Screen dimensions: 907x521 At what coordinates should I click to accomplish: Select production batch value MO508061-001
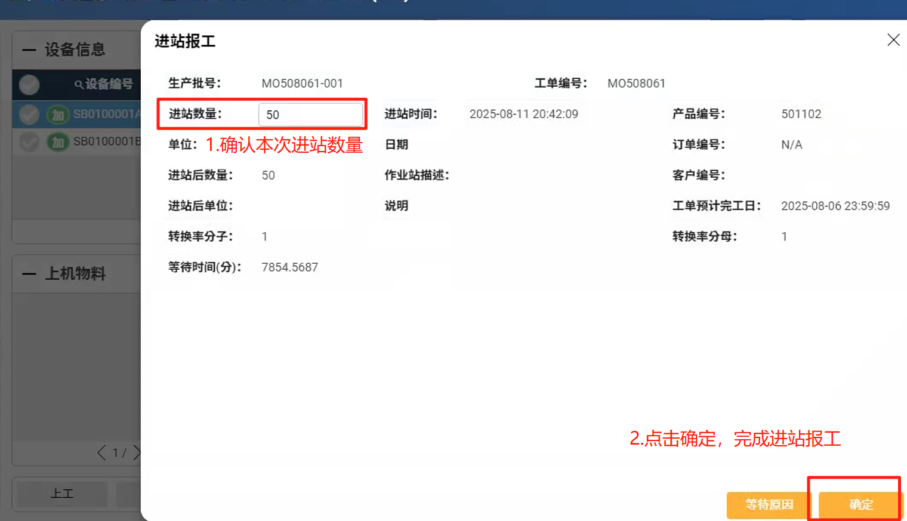point(302,84)
